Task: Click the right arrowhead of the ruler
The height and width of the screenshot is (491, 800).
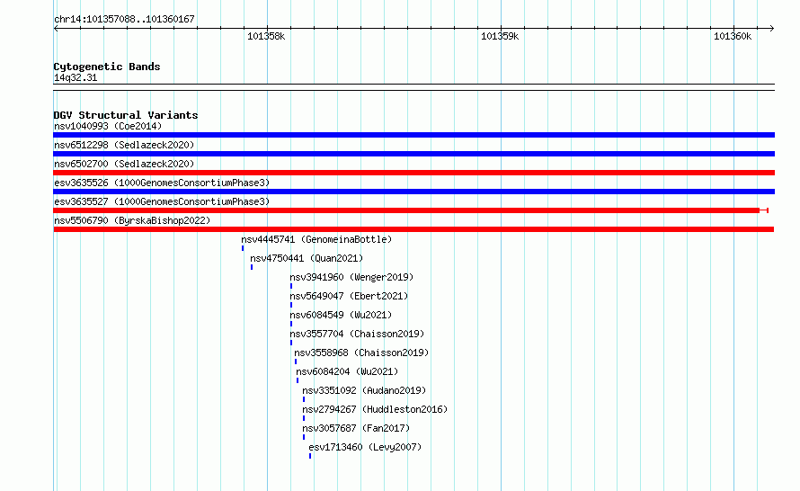Action: 772,29
